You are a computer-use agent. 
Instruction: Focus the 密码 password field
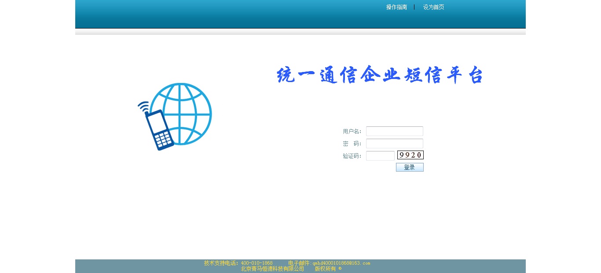[394, 144]
